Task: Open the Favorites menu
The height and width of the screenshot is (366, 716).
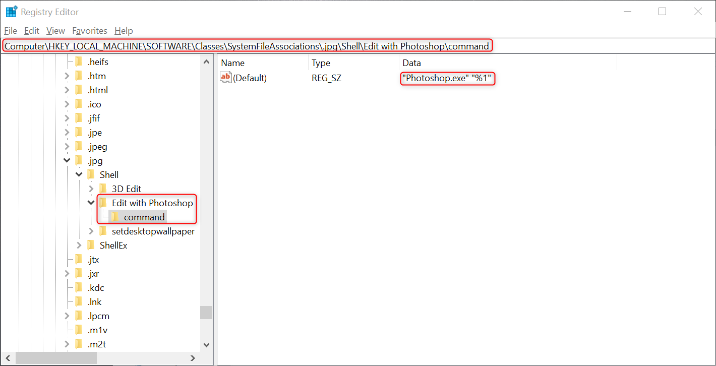Action: [x=90, y=31]
